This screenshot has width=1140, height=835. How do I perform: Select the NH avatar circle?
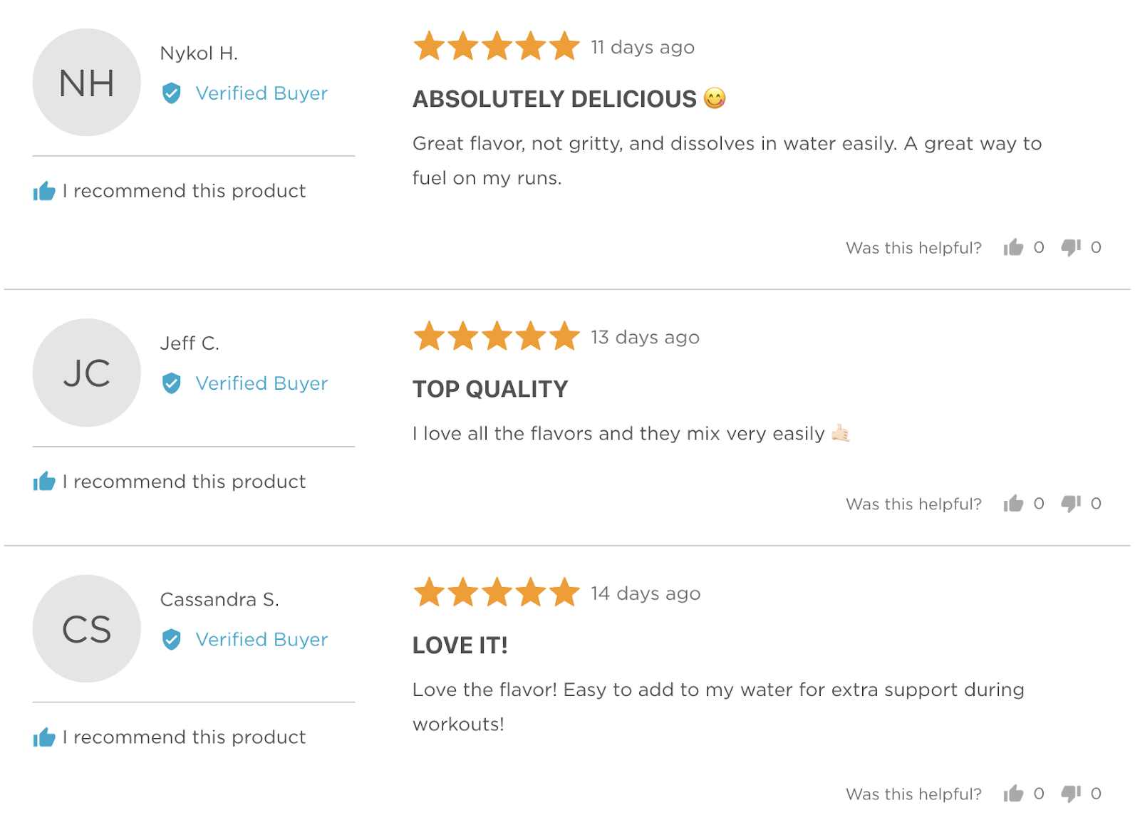87,83
